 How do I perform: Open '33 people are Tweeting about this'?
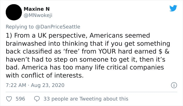86,99
